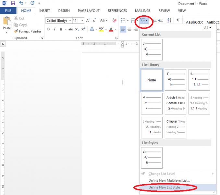Switch to the DESIGN tab
This screenshot has height=195, width=220.
(64, 11)
